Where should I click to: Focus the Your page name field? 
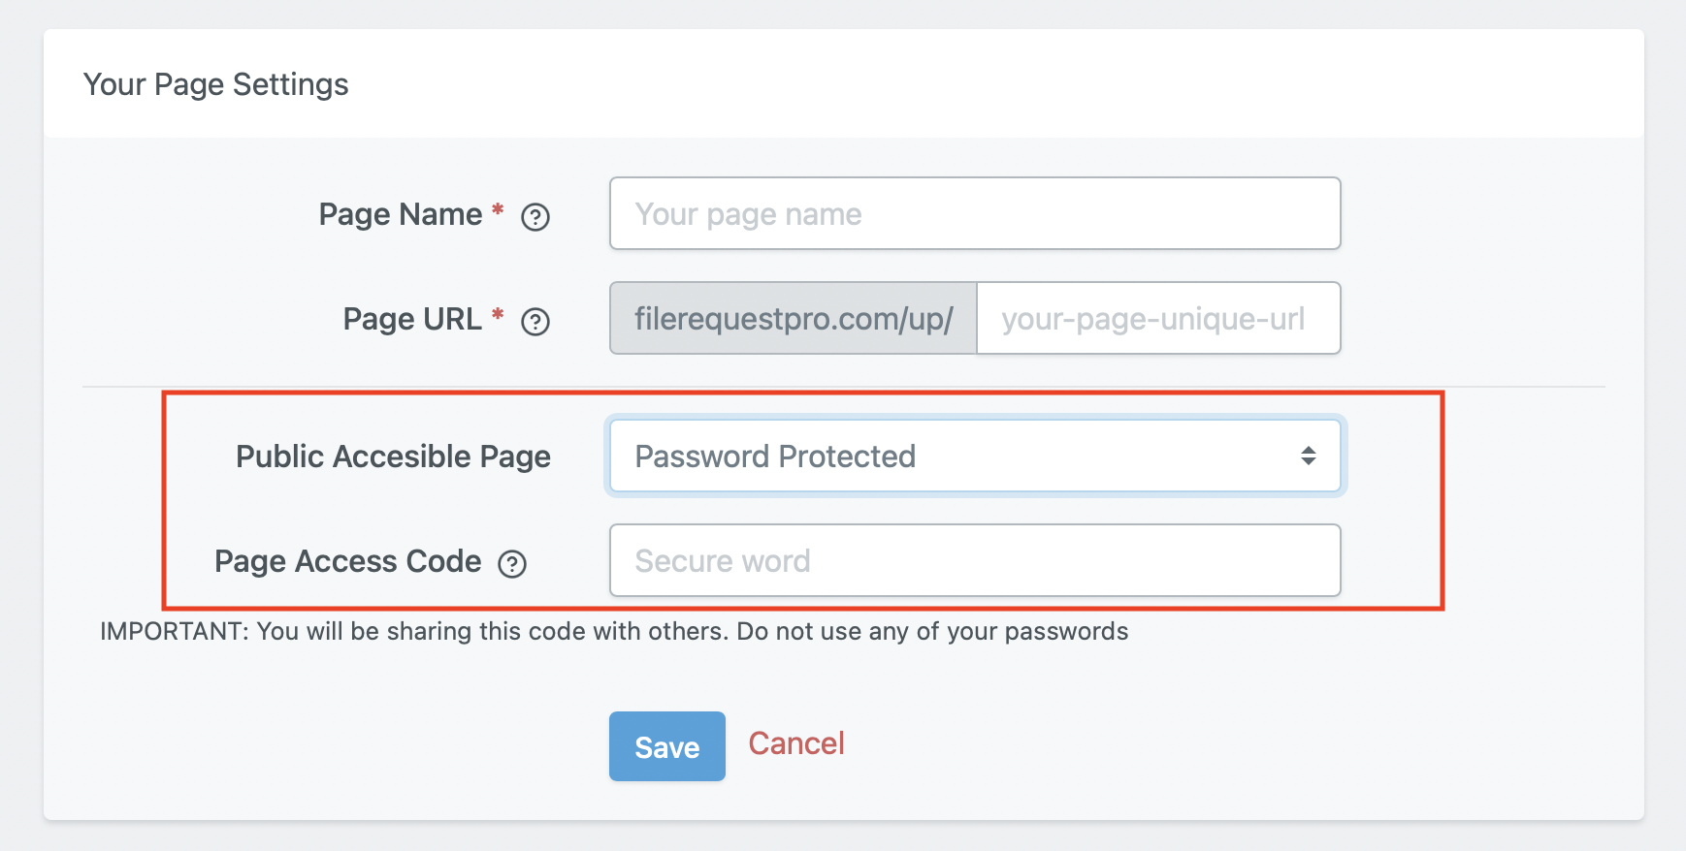coord(975,213)
